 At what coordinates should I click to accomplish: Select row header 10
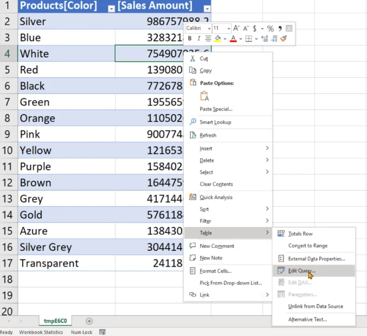[x=8, y=150]
